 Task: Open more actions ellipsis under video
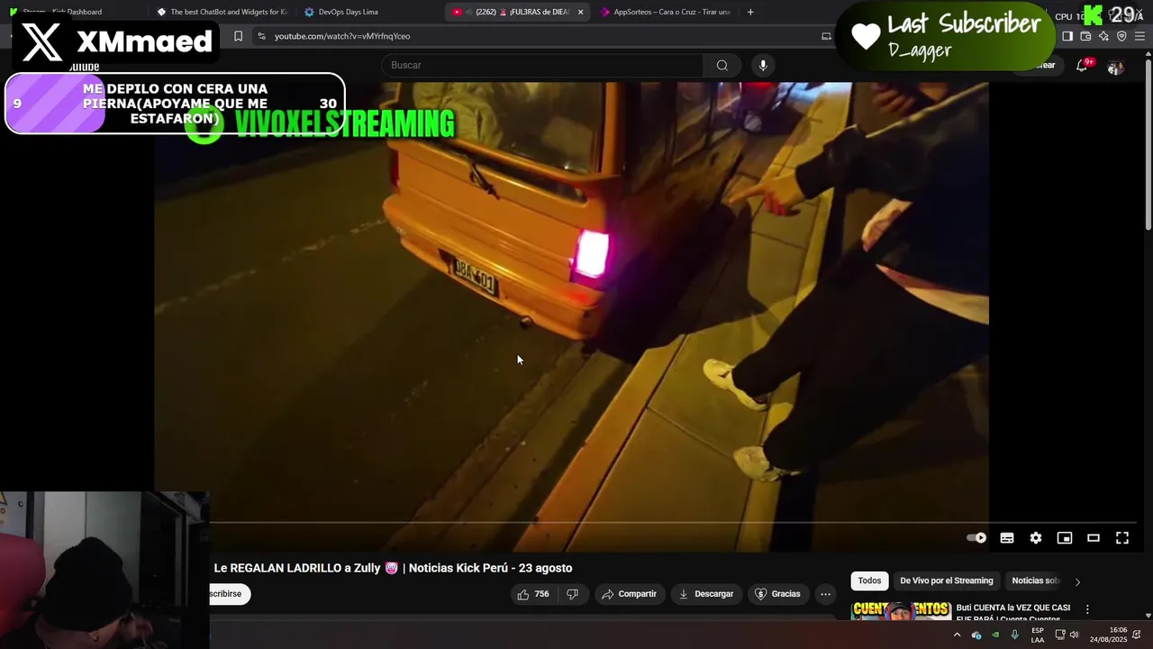[x=825, y=594]
